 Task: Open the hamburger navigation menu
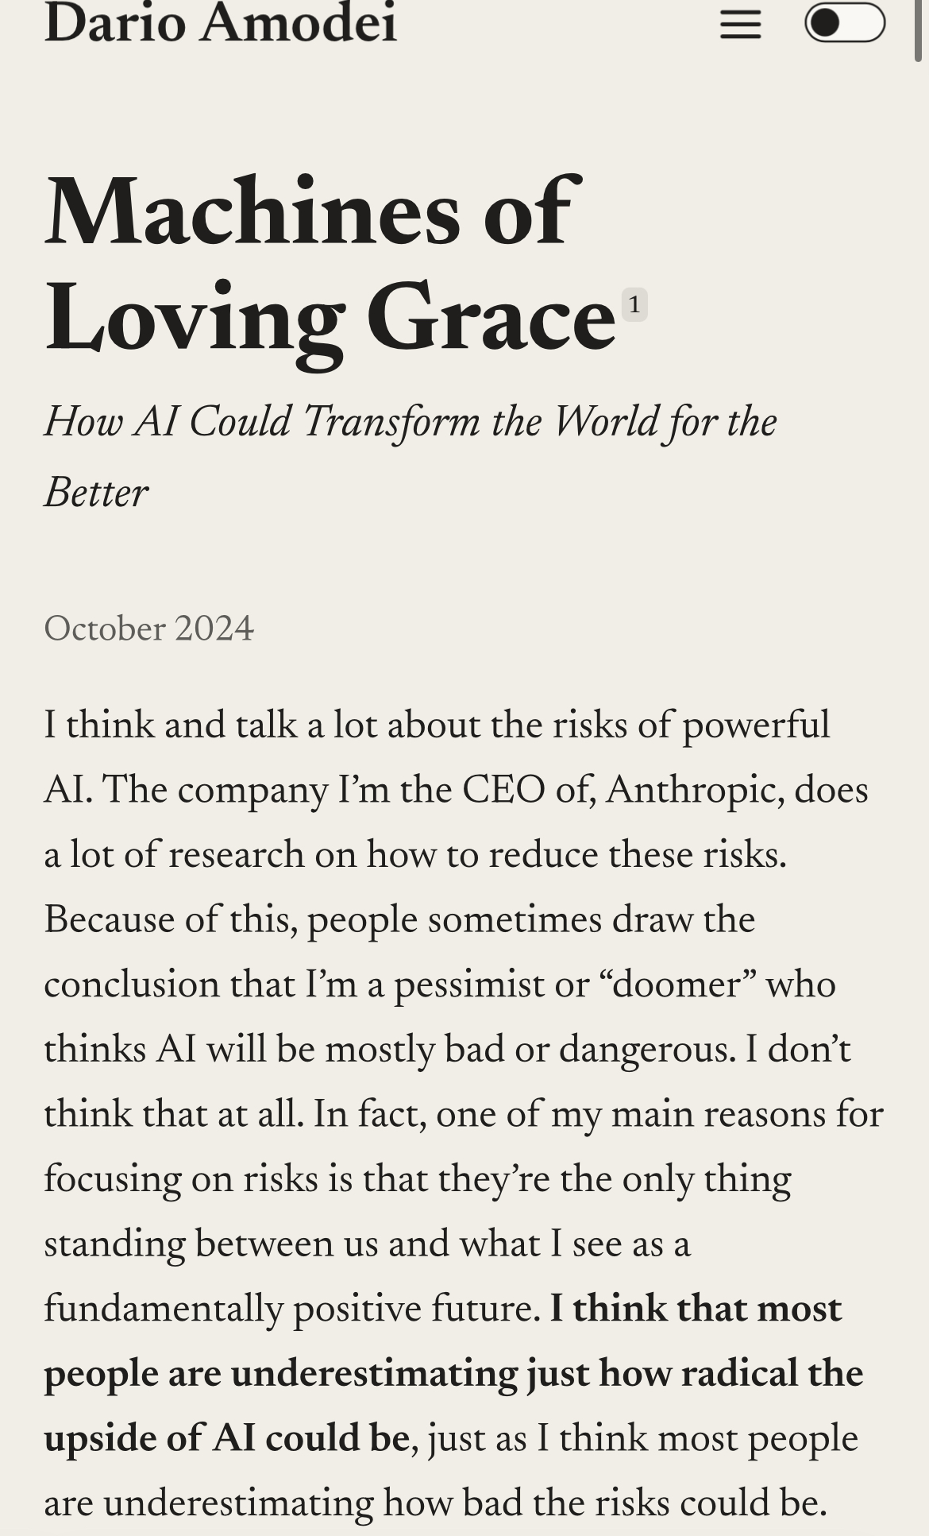[740, 25]
